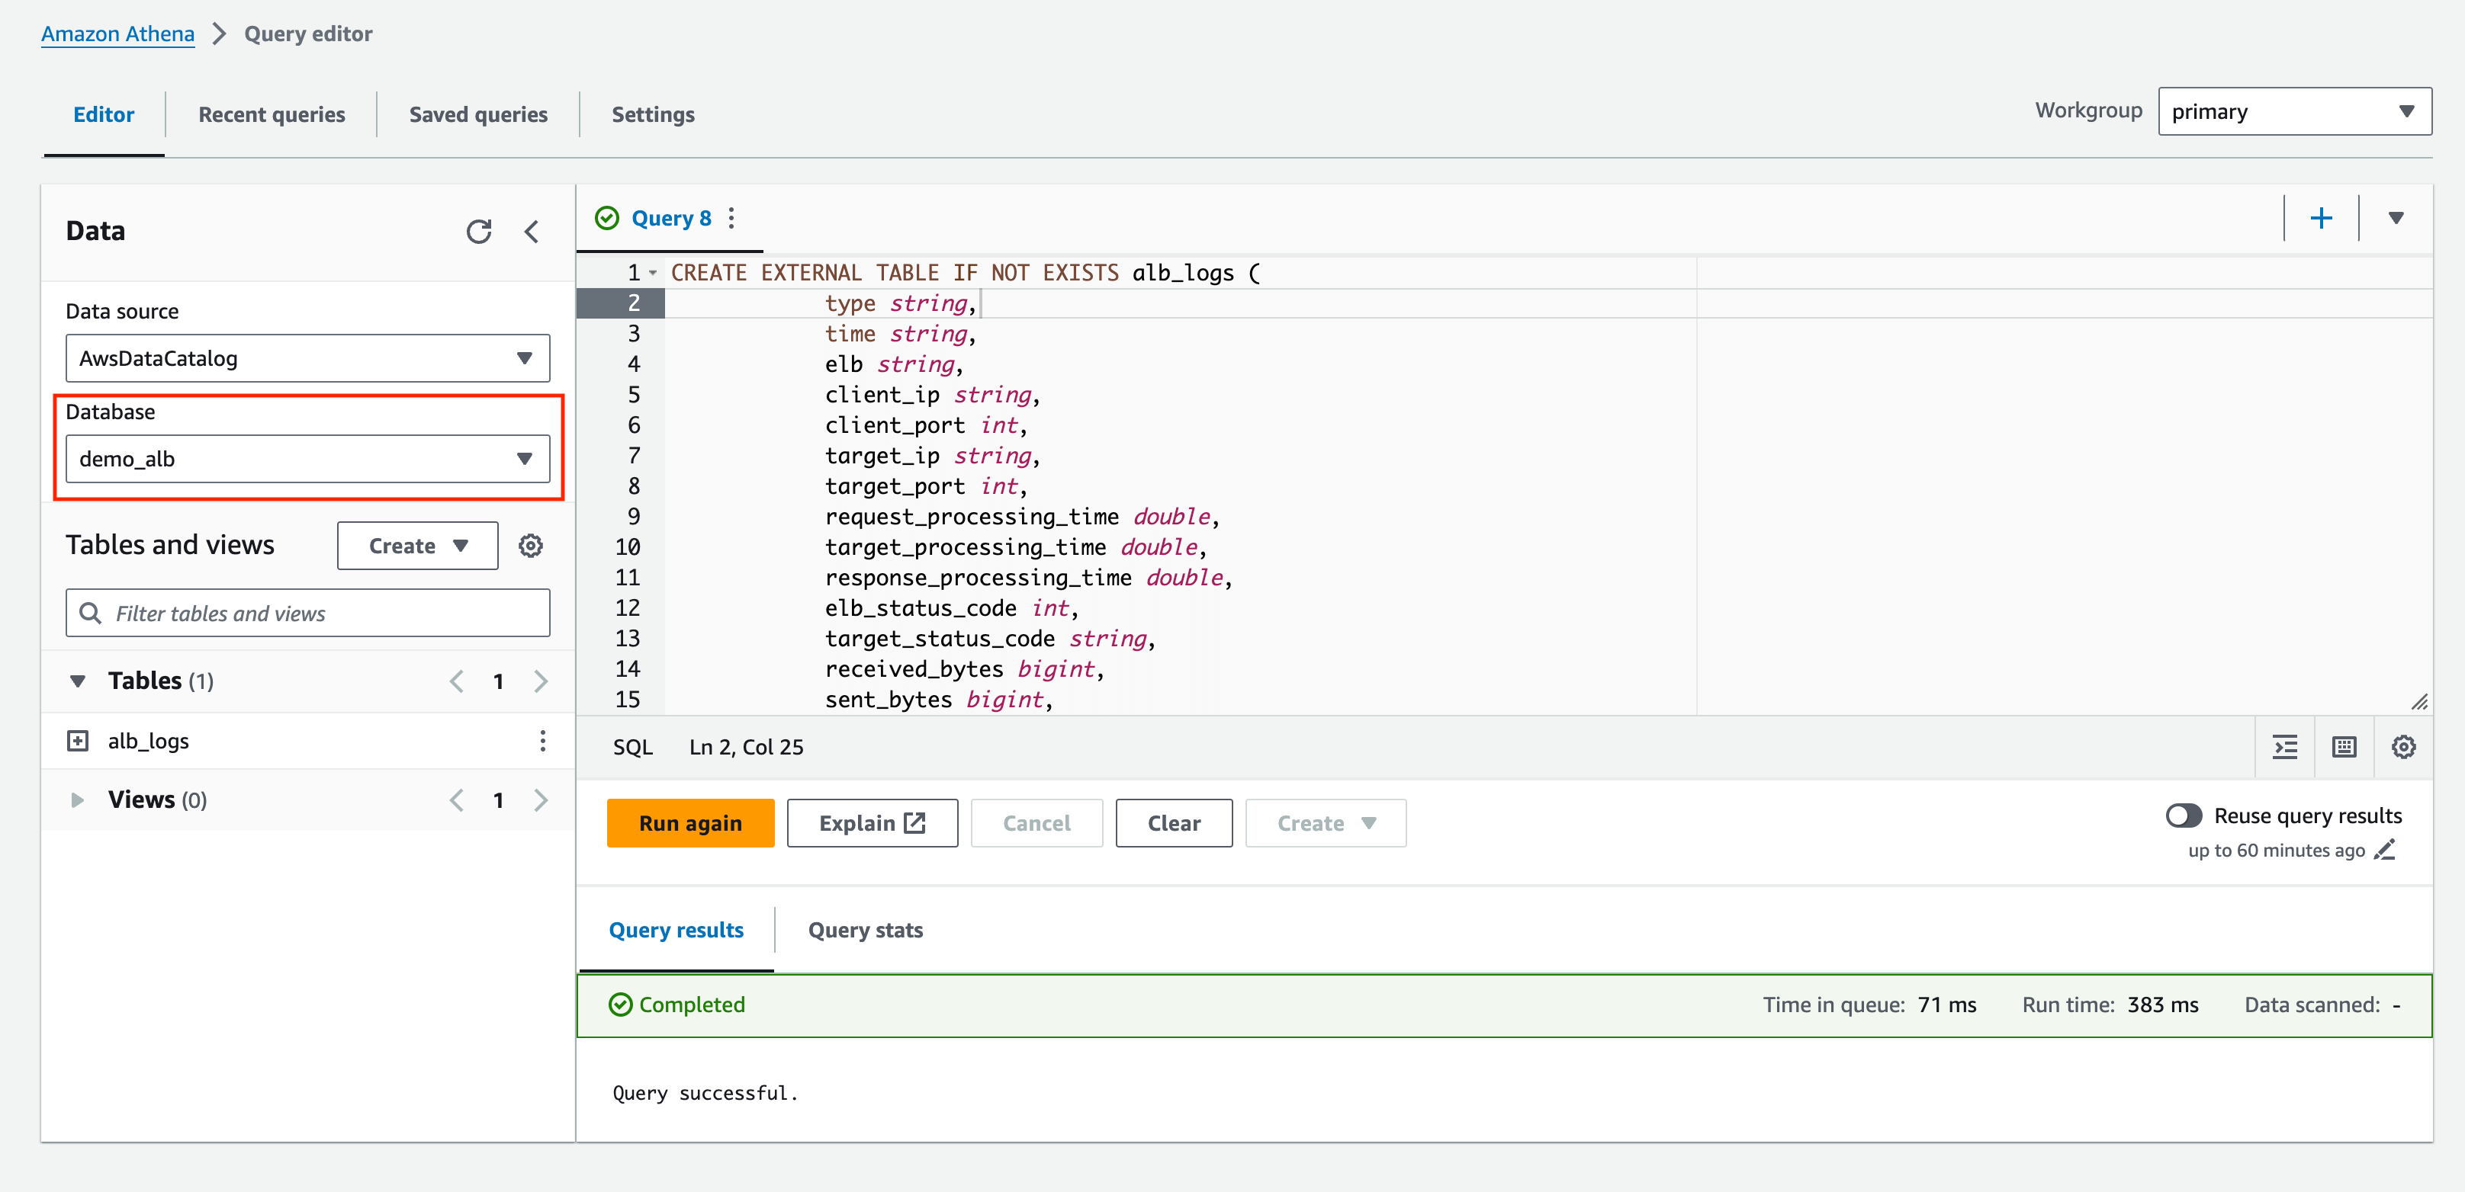Screen dimensions: 2465x1192
Task: Select the Query 8 tab
Action: [x=671, y=218]
